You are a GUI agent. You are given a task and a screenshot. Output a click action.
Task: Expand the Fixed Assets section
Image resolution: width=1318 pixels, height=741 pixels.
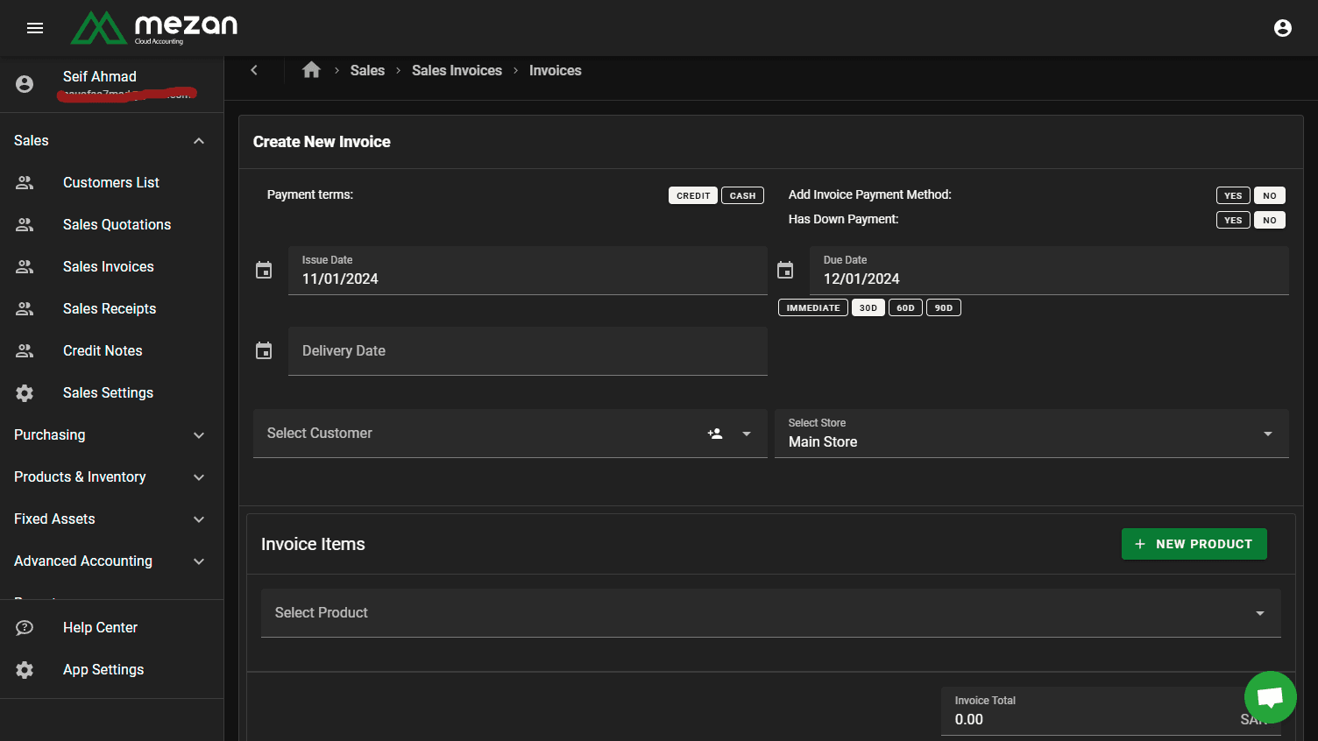[199, 519]
